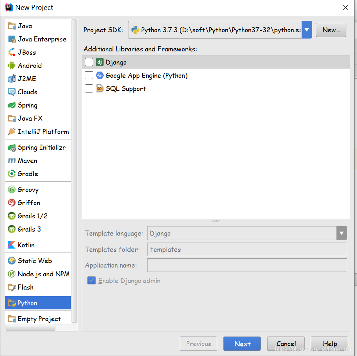Select the Android project type icon
The image size is (357, 356).
point(12,66)
